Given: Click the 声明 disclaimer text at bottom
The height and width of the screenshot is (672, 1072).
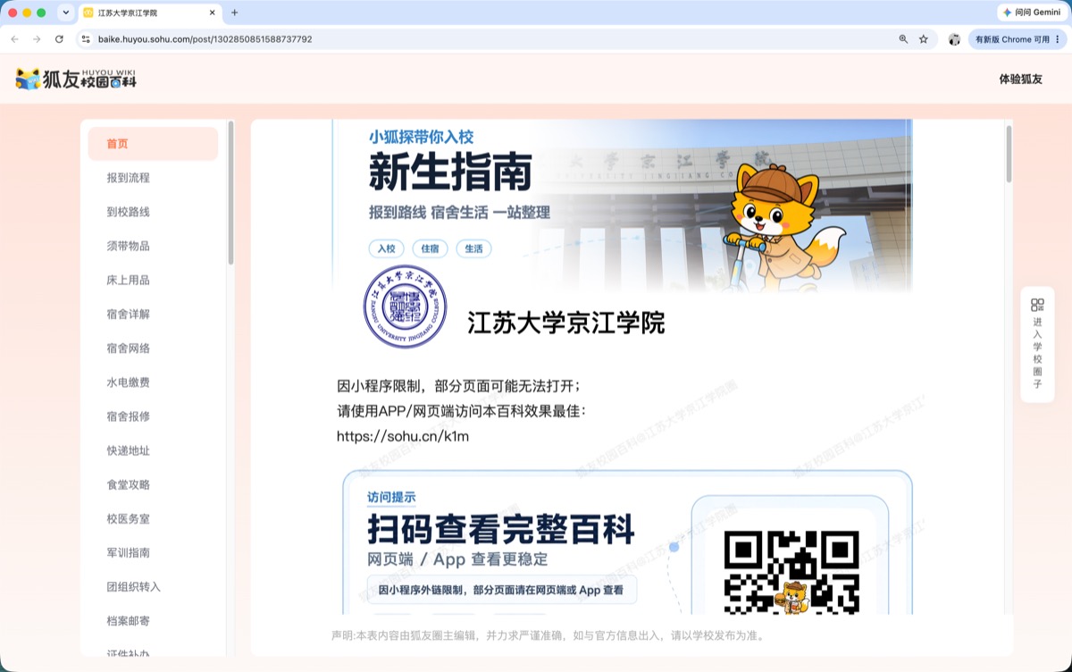Looking at the screenshot, I should coord(549,635).
